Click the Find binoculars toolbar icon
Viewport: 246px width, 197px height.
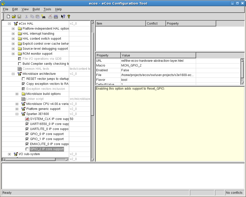[43, 17]
